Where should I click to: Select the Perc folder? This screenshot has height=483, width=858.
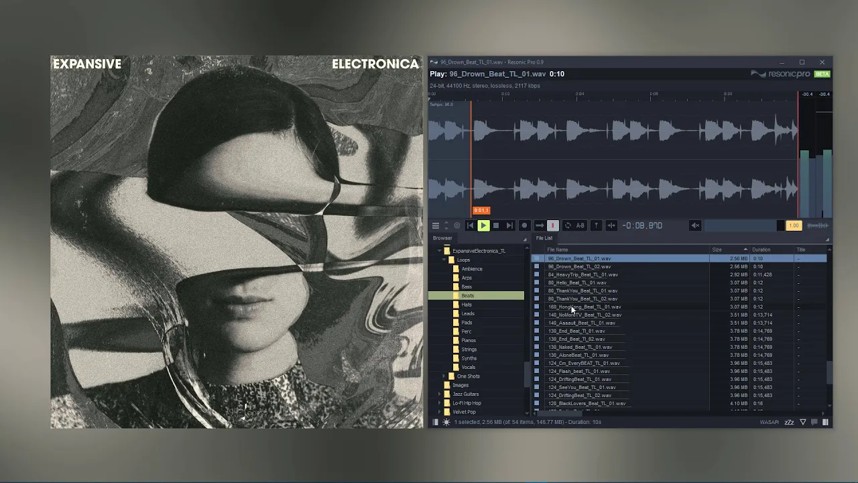point(466,331)
